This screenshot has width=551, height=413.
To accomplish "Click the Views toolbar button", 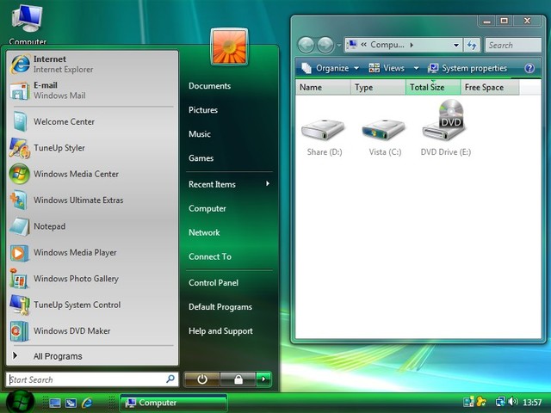I will tap(387, 68).
